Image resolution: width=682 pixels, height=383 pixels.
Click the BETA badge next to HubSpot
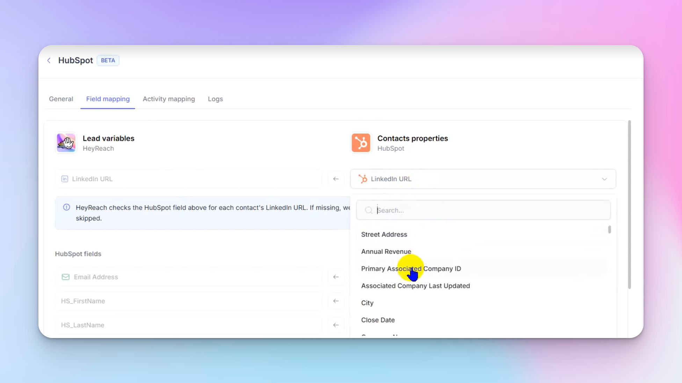(108, 60)
